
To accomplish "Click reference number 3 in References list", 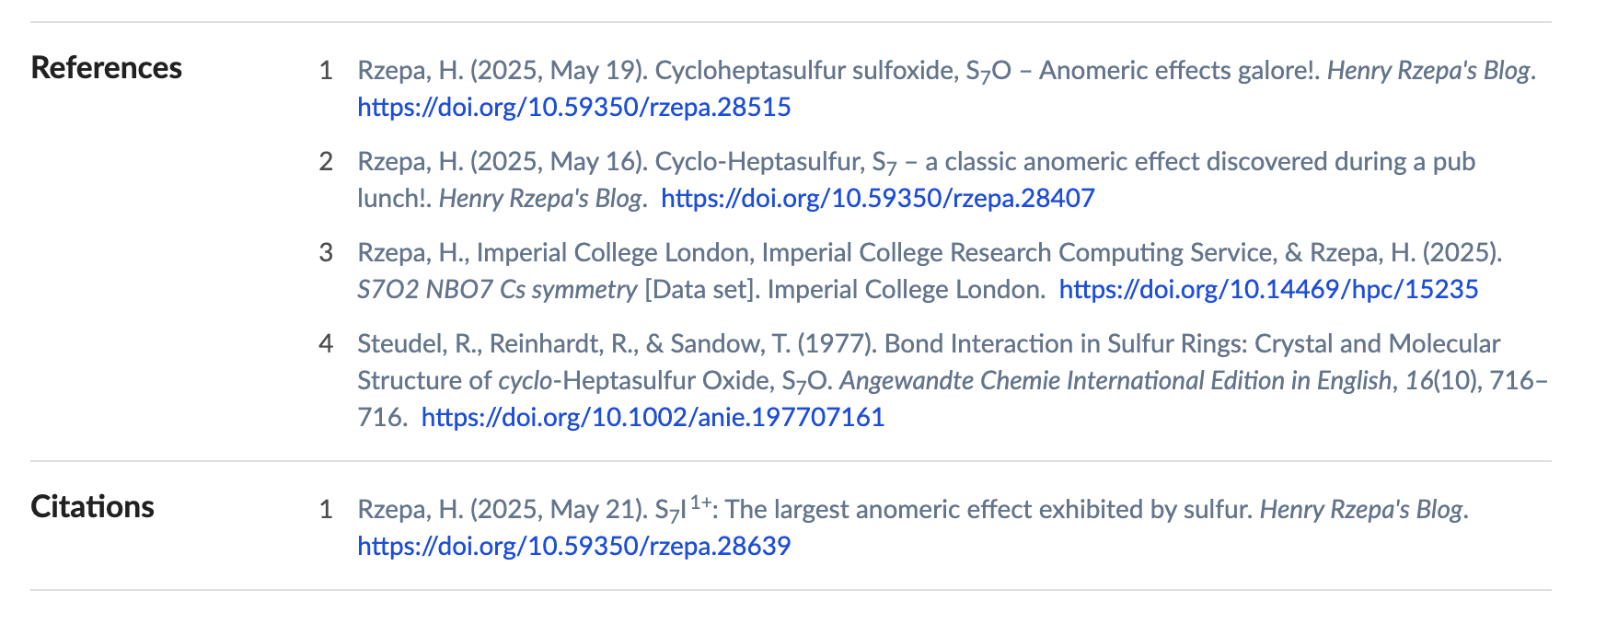I will tap(326, 253).
